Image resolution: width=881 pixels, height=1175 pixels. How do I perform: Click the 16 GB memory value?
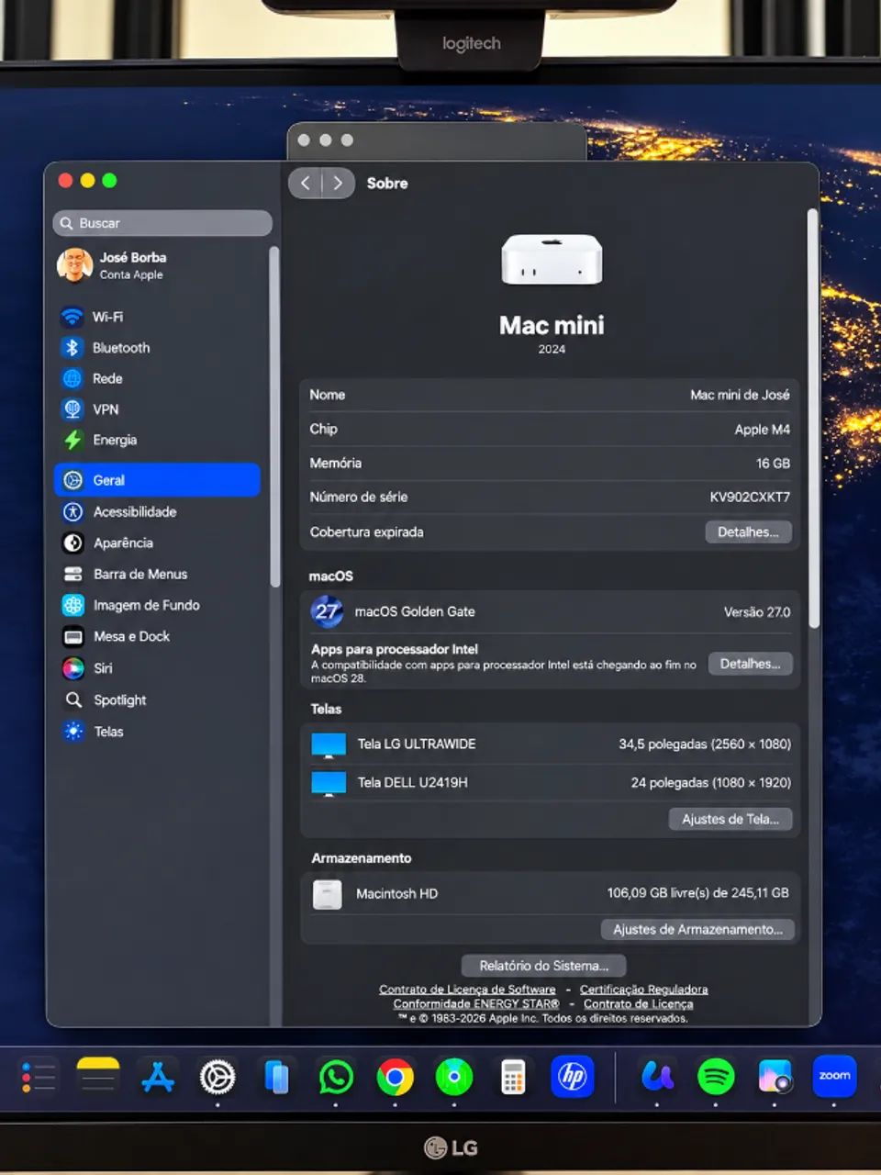pos(773,464)
